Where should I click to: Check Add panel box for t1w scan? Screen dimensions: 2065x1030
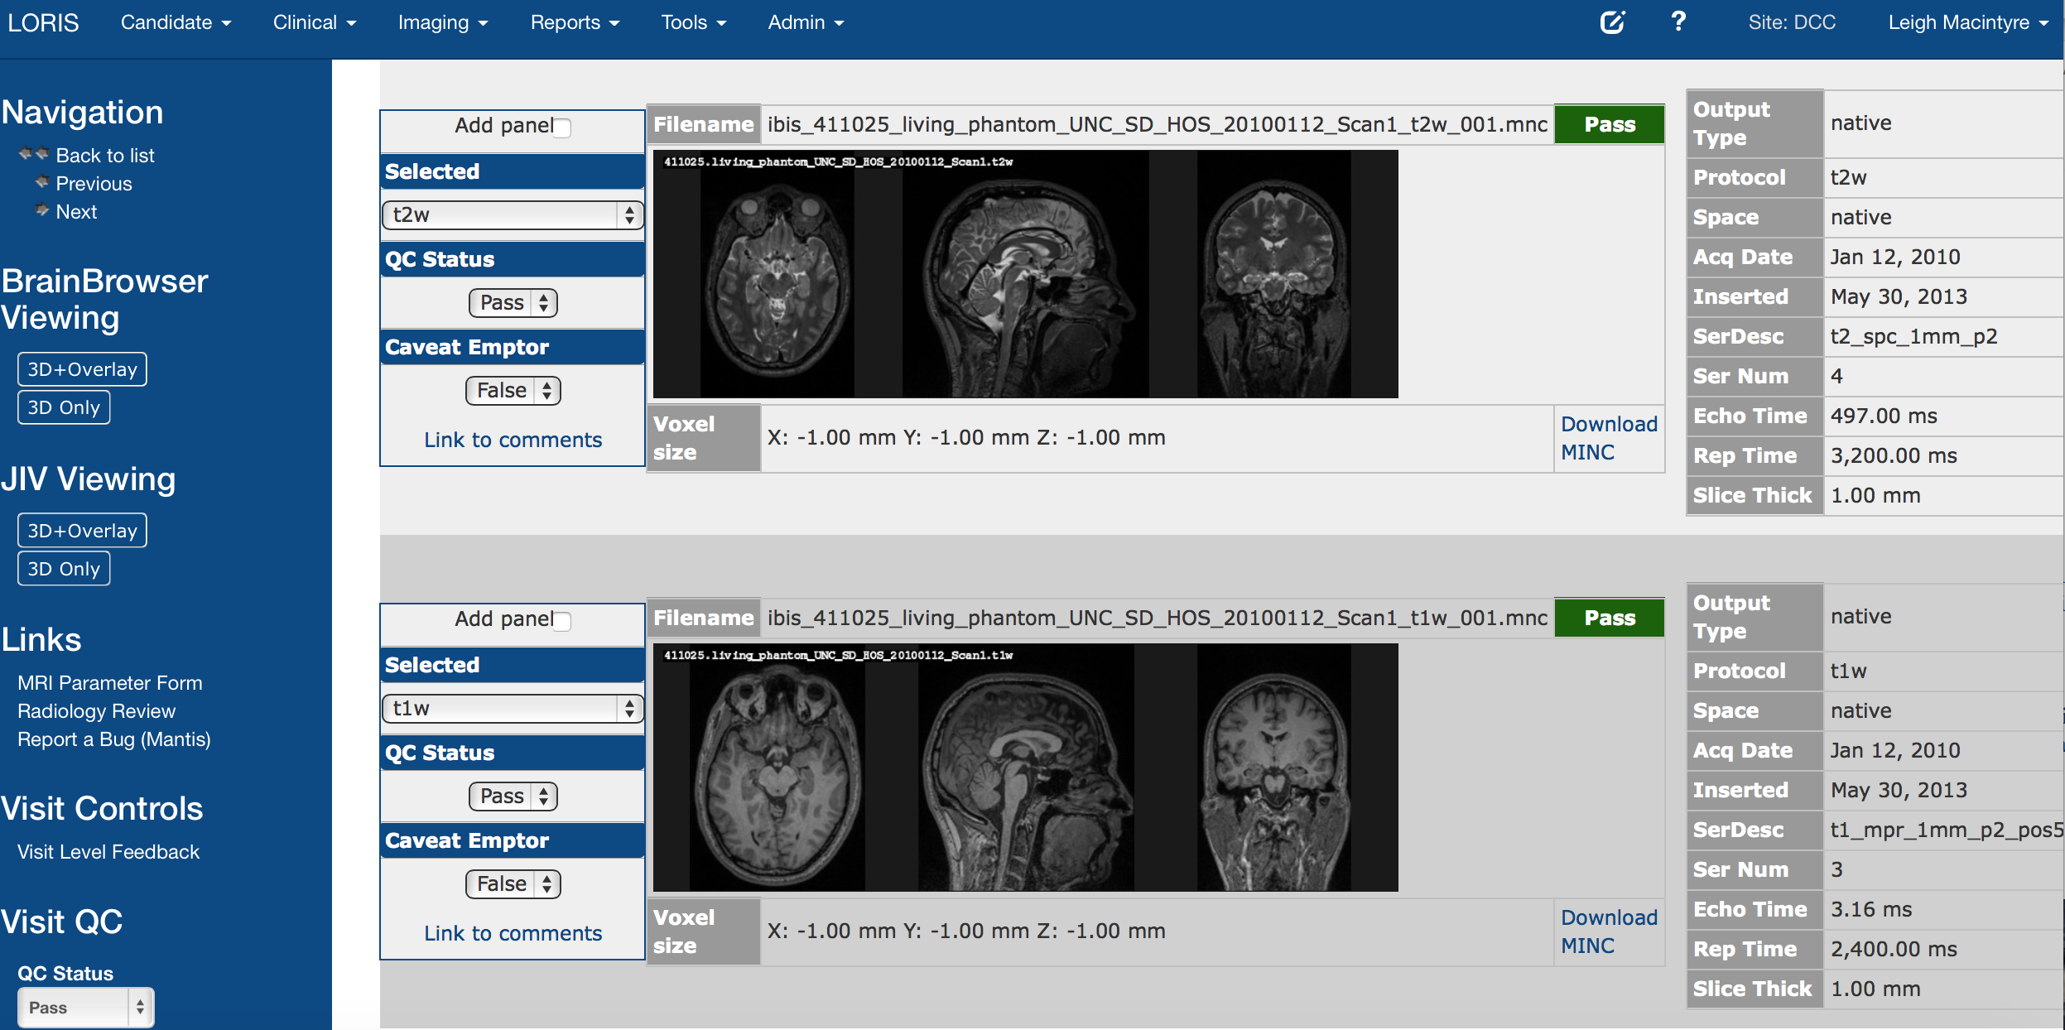point(562,621)
